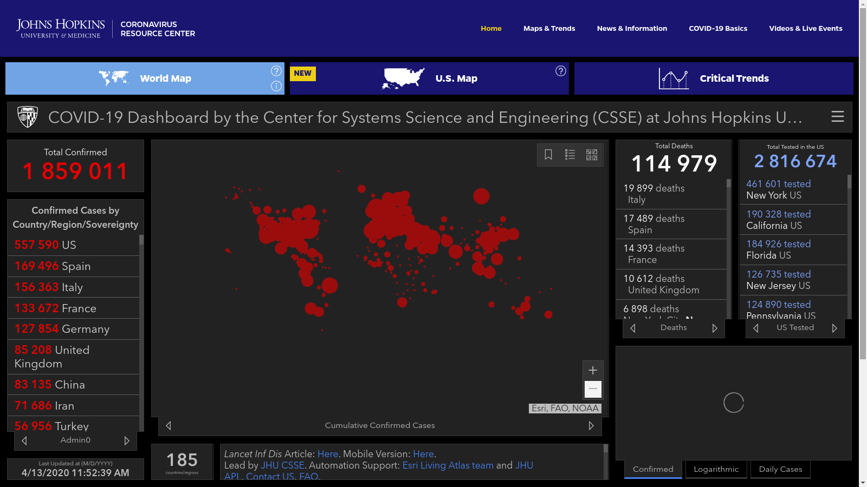Viewport: 867px width, 487px height.
Task: Go to next list after Admin0
Action: point(127,441)
